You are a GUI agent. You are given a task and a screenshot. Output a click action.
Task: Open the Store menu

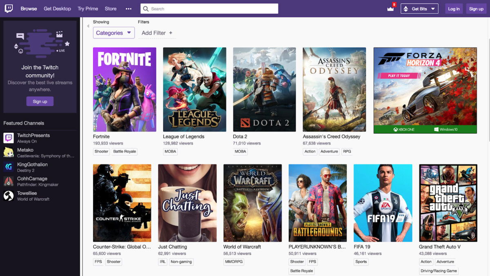click(110, 8)
